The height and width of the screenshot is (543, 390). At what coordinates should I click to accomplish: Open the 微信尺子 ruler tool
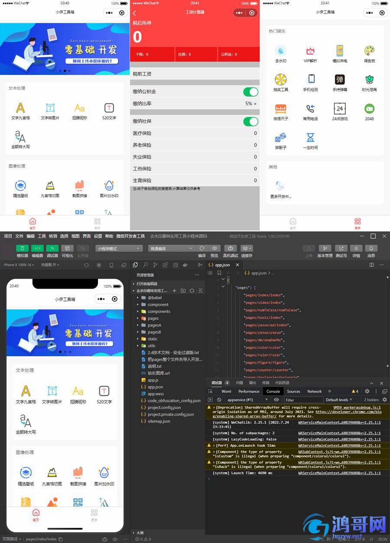coord(280,108)
